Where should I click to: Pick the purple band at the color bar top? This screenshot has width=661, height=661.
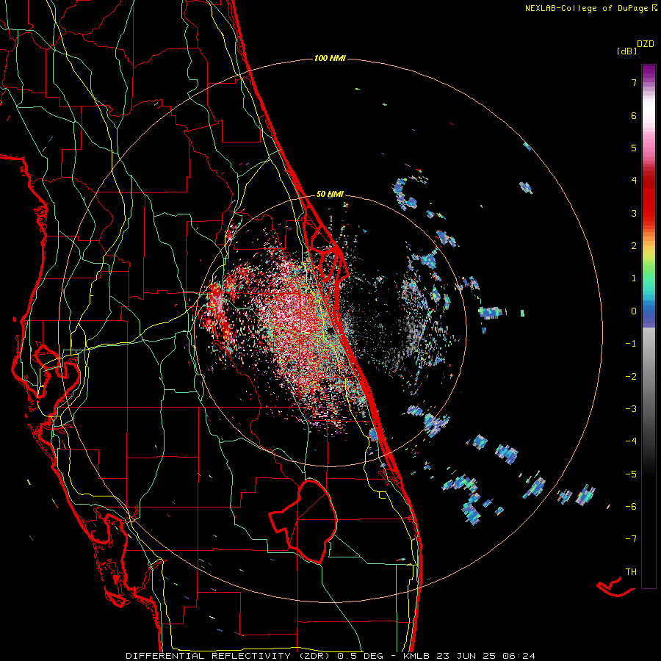click(649, 71)
